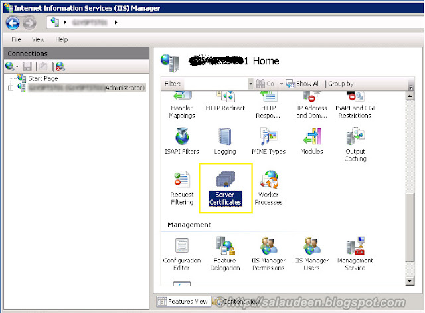Viewport: 425px width, 313px height.
Task: Open the Modules feature
Action: pos(311,140)
